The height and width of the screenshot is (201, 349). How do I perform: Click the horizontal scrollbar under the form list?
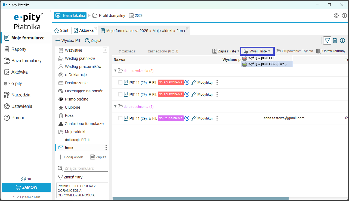(x=200, y=198)
